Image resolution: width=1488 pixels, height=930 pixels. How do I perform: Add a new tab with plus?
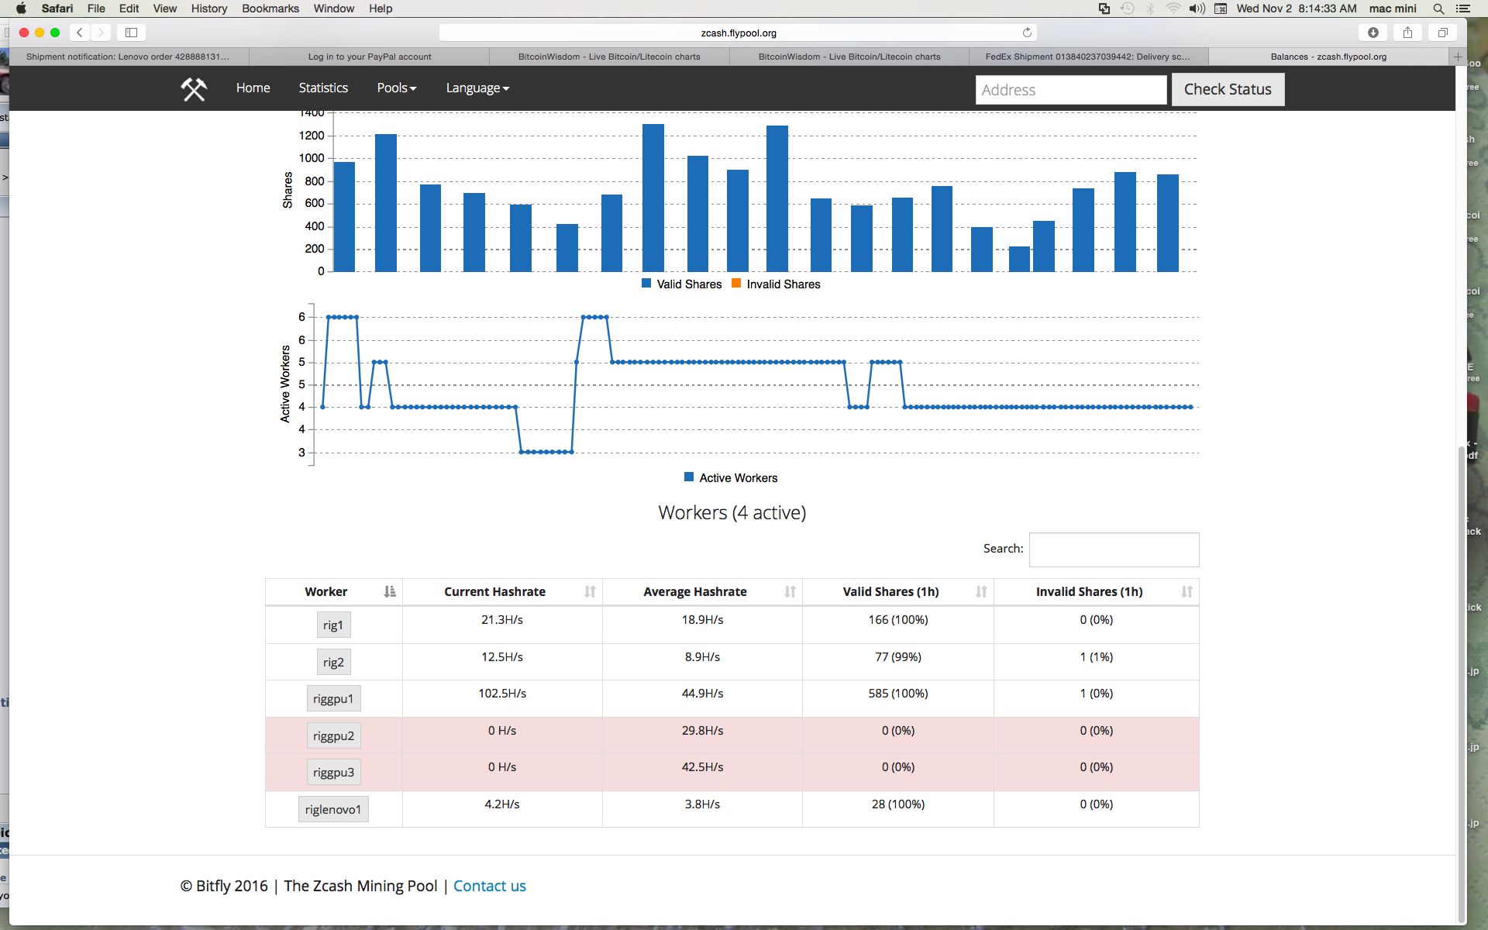[x=1458, y=57]
